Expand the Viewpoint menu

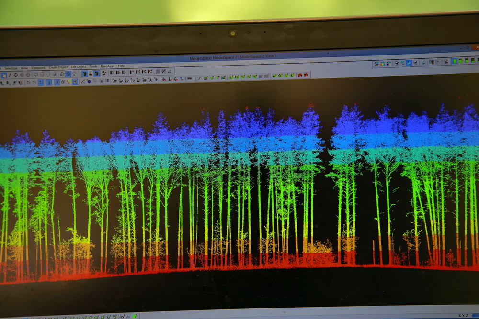[38, 68]
